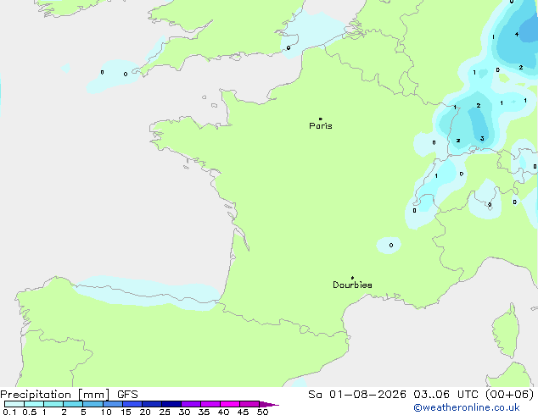The image size is (538, 415).
Task: Pick legend swatch between 15 and 20
Action: [x=132, y=404]
